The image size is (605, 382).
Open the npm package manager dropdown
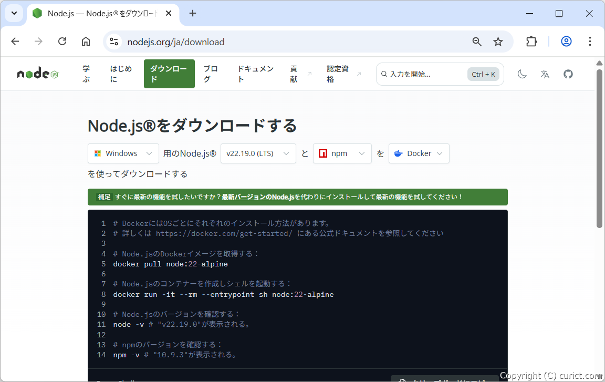342,153
